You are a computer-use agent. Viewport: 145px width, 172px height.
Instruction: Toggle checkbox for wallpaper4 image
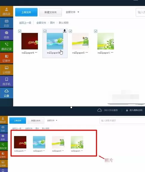pyautogui.click(x=20, y=31)
